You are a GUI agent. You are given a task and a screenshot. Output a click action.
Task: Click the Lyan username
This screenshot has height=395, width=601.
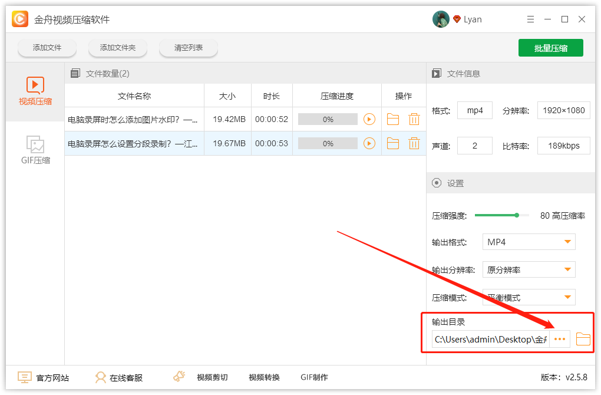tap(473, 19)
